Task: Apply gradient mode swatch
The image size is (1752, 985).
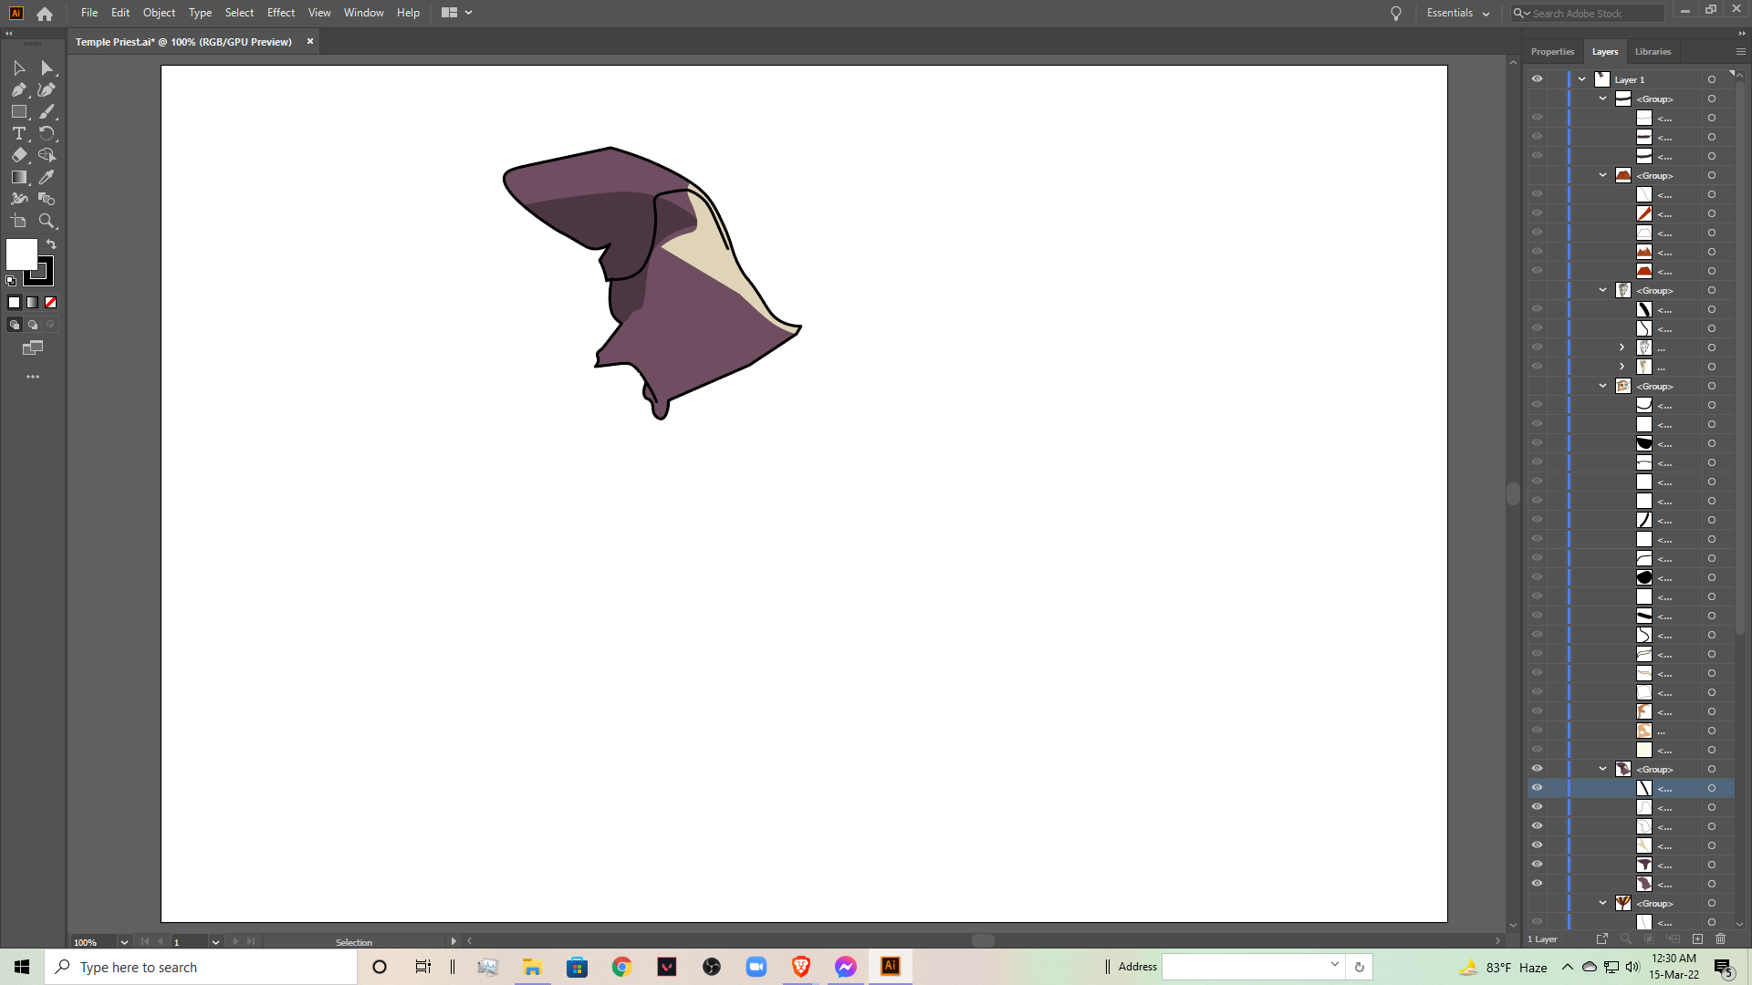Action: [x=33, y=303]
